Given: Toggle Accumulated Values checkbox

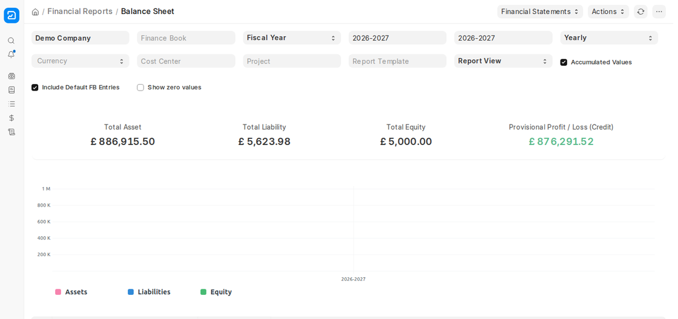Looking at the screenshot, I should 564,62.
